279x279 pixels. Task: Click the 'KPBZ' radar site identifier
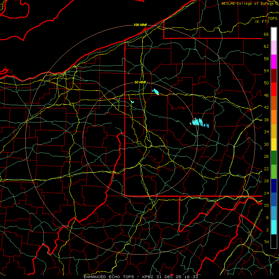(148, 277)
